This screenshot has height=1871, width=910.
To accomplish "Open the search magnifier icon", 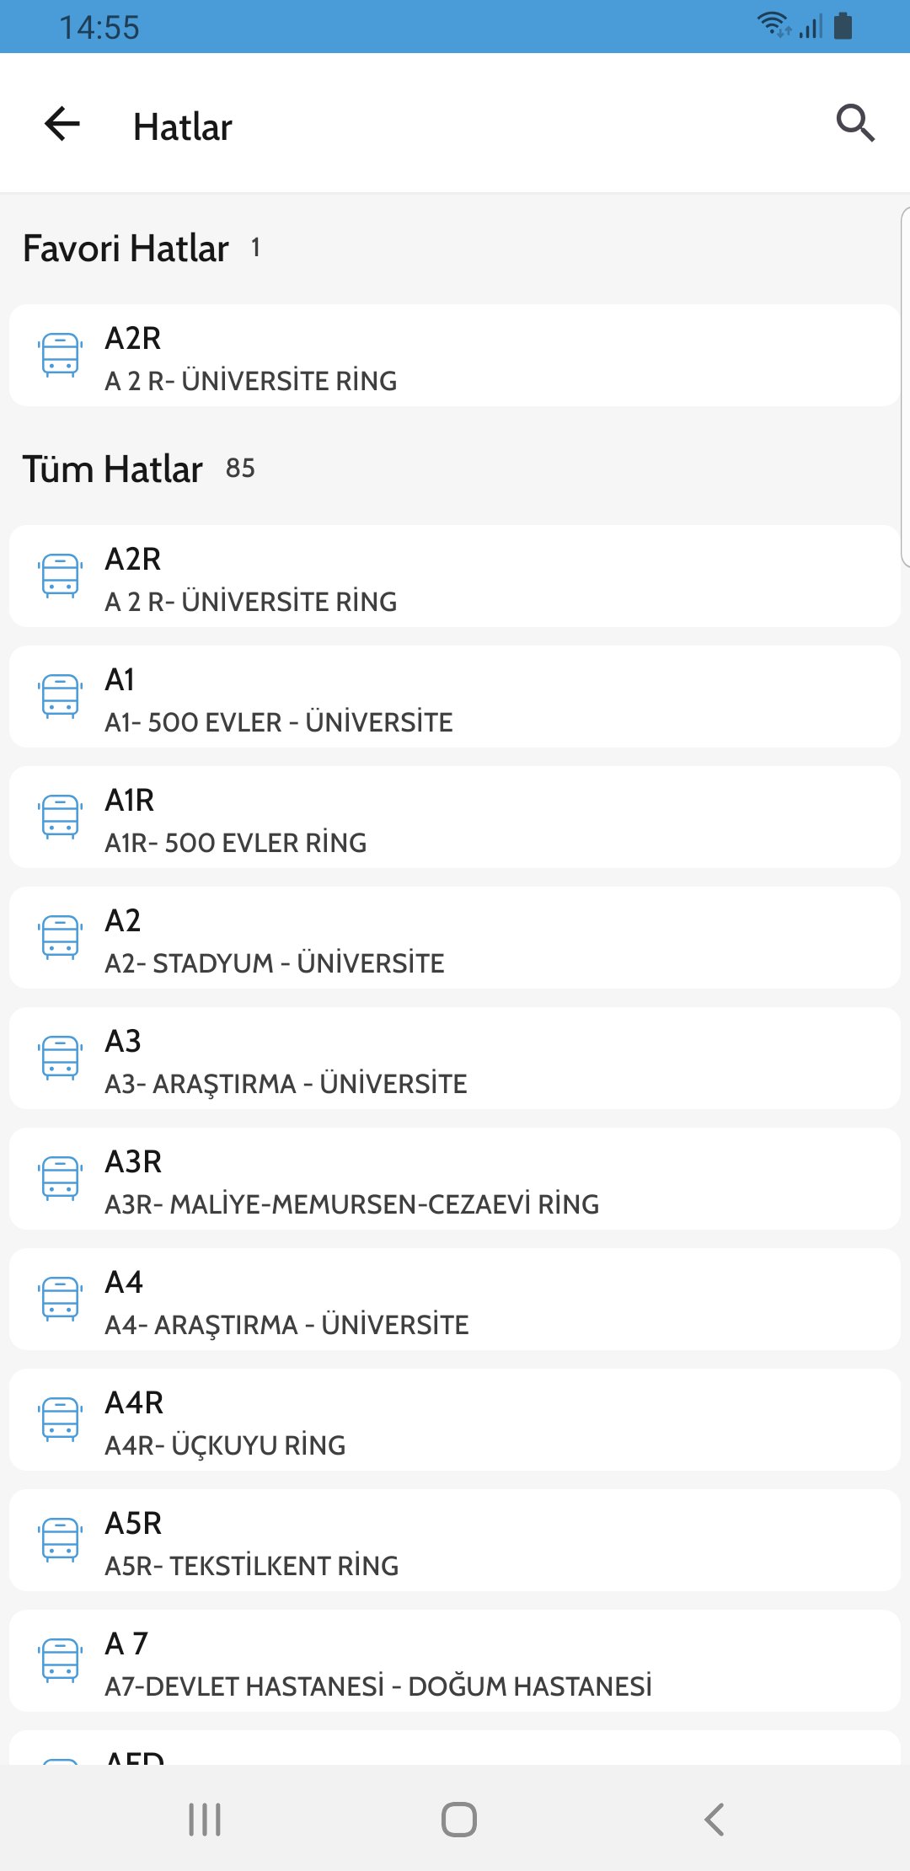I will click(x=855, y=124).
